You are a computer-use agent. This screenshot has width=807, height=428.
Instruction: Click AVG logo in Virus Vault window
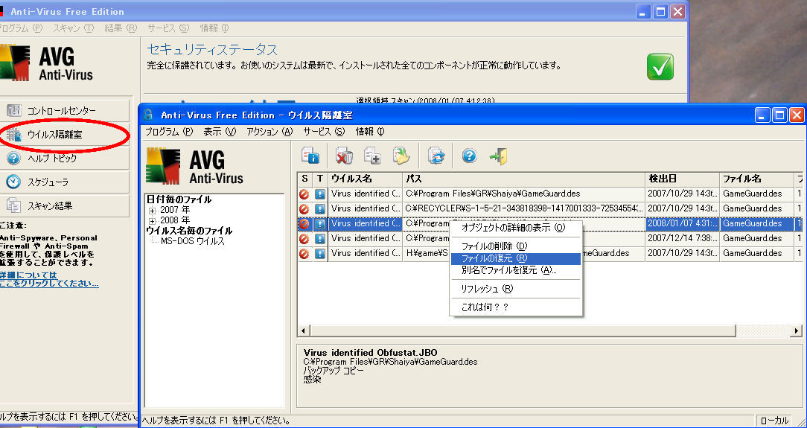tap(194, 166)
